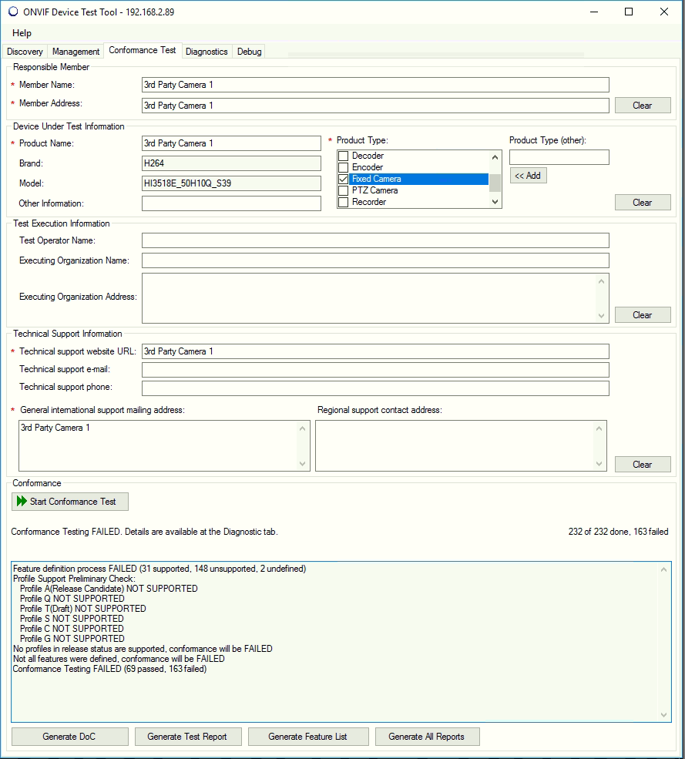
Task: Click the Start Conformance Test button
Action: coord(70,502)
